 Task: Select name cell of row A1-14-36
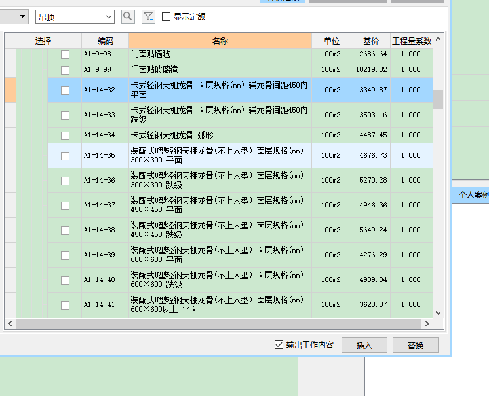click(220, 180)
